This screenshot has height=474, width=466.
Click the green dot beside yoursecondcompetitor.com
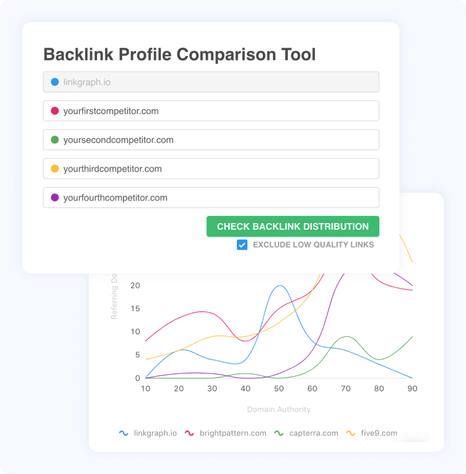(x=55, y=140)
